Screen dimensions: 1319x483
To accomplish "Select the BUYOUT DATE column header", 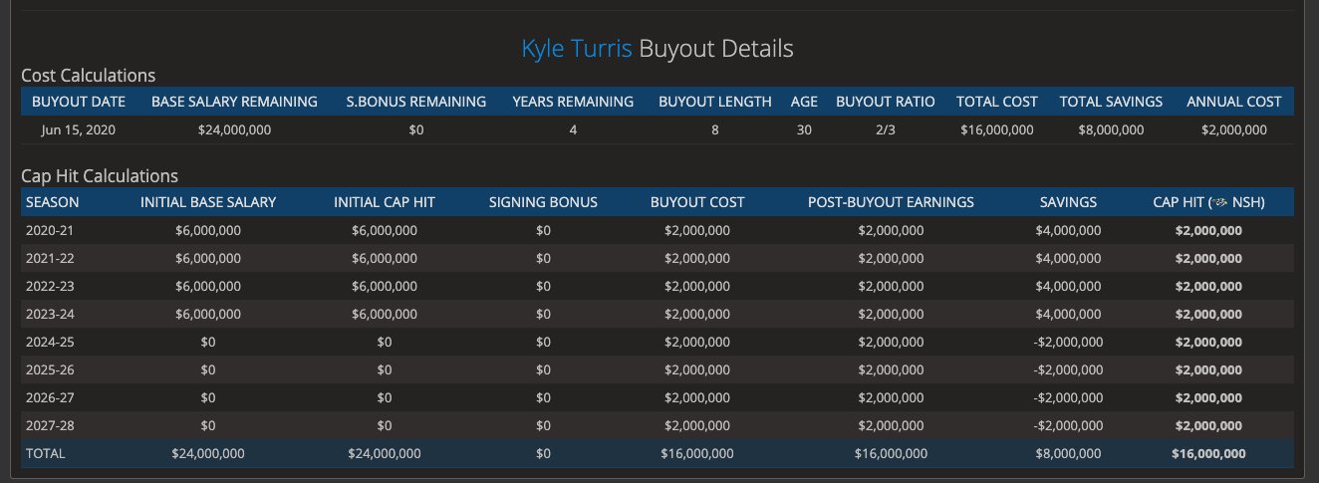I will 79,102.
